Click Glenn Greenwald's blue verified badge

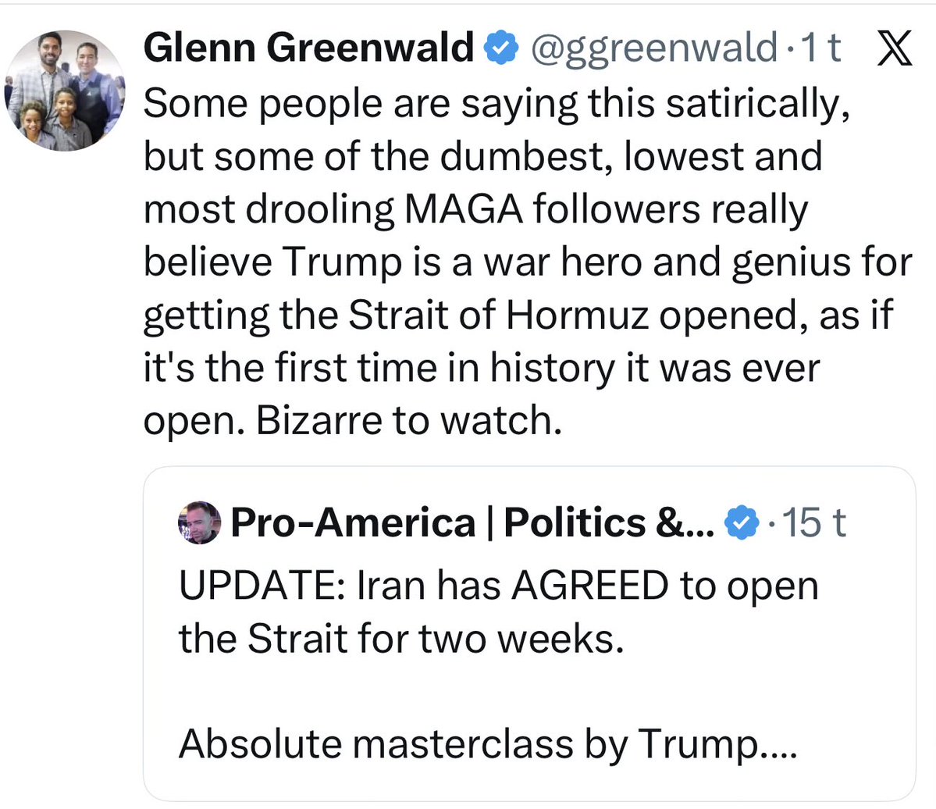pyautogui.click(x=502, y=49)
